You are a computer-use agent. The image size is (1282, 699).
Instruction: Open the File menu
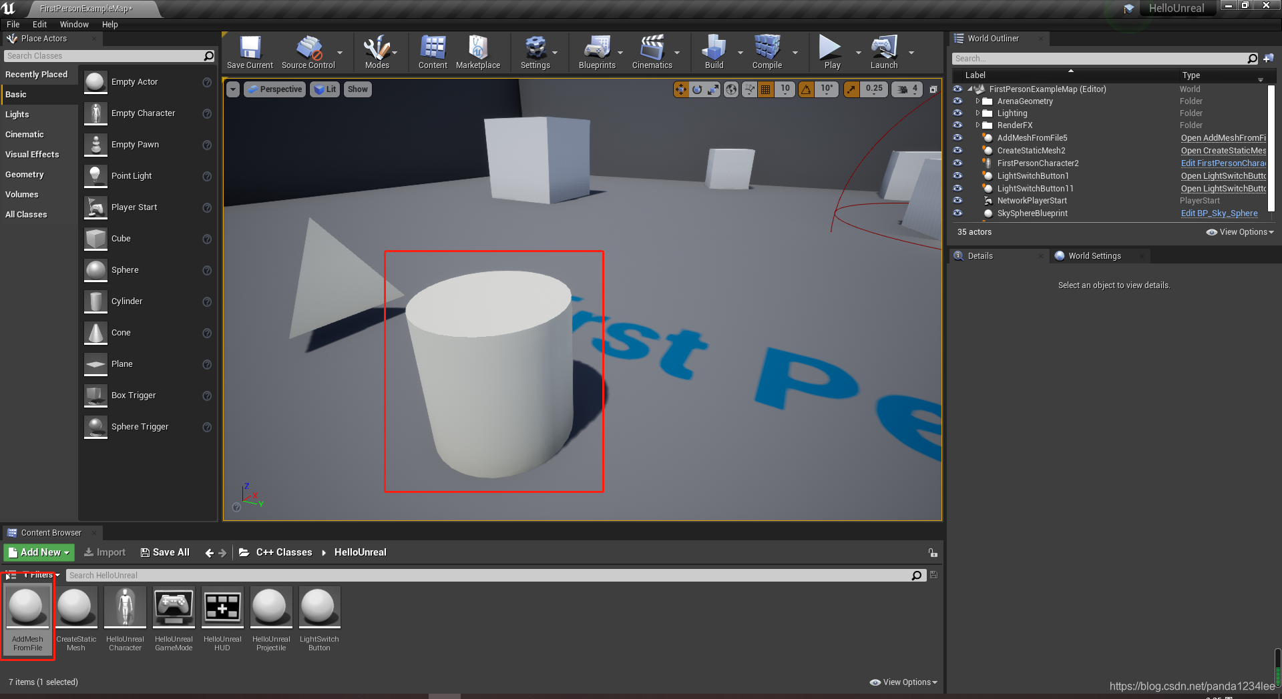click(13, 25)
